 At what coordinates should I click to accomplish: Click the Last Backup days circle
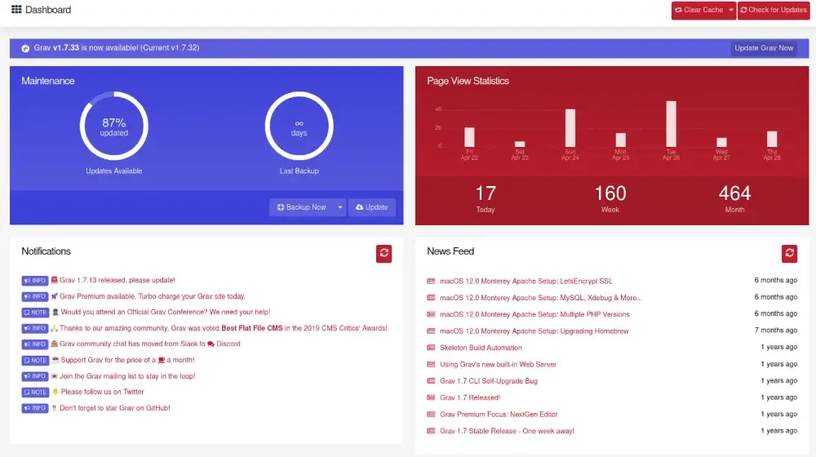[299, 126]
